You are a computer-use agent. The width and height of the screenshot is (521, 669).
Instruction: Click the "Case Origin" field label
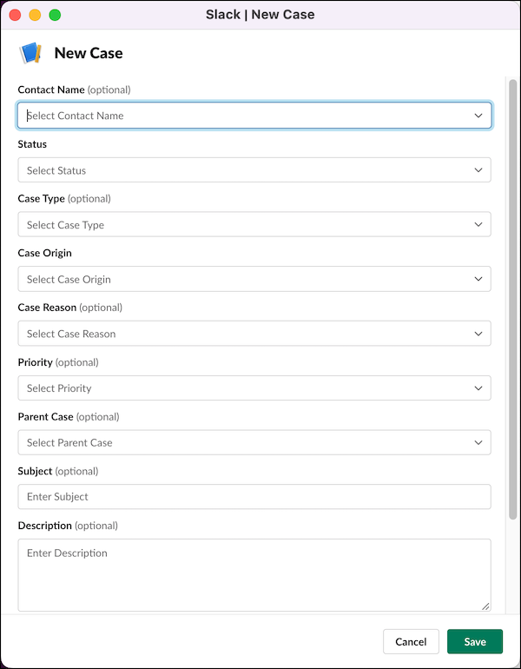[45, 253]
